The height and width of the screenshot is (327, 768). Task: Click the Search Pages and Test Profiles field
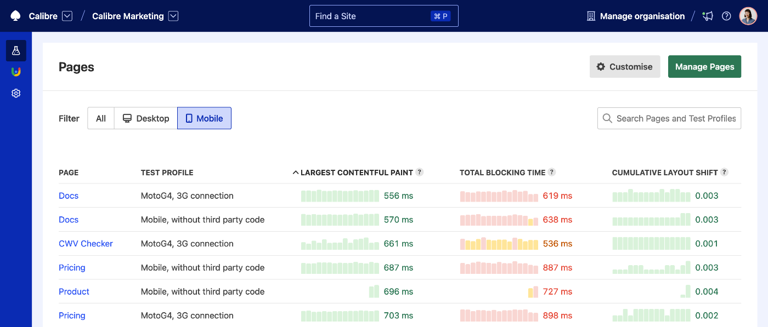coord(669,118)
